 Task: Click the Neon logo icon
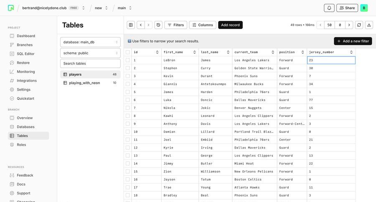click(x=11, y=8)
